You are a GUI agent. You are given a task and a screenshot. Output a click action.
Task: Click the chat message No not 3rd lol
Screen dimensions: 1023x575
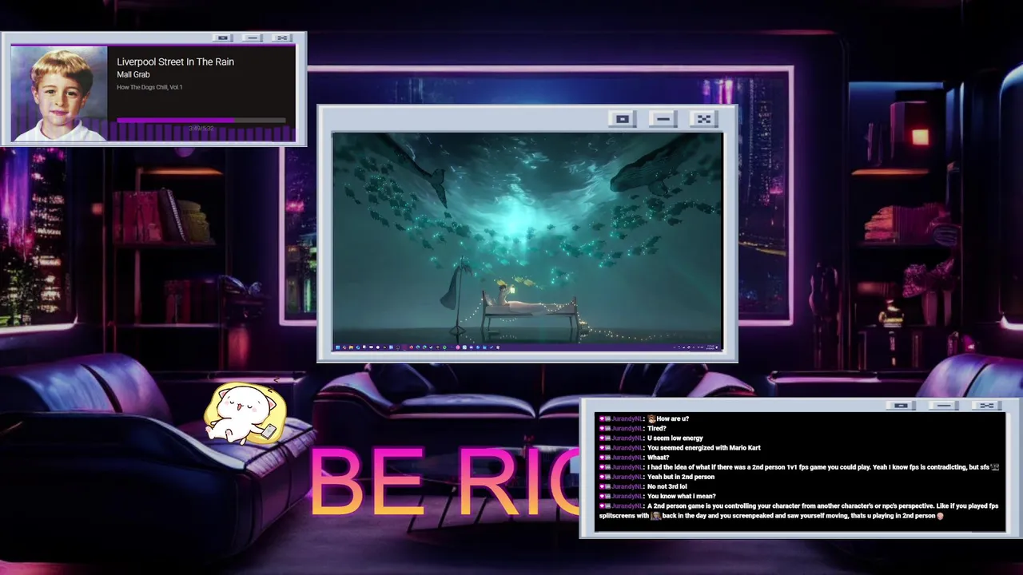click(x=667, y=486)
